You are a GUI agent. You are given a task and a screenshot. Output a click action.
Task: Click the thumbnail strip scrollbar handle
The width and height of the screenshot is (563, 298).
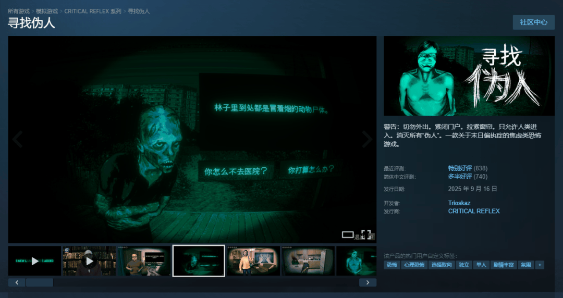click(x=40, y=282)
